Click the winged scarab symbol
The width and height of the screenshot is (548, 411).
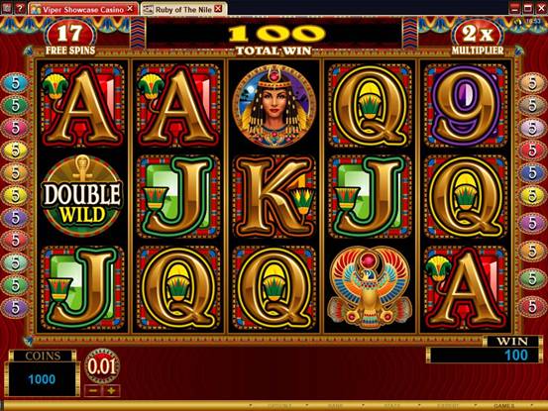371,287
